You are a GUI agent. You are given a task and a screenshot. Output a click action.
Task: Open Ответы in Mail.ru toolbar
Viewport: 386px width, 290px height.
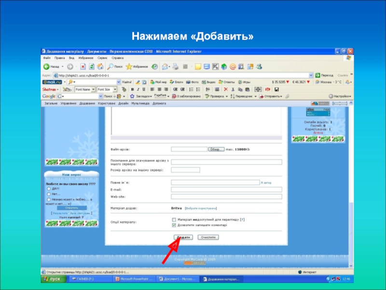227,82
